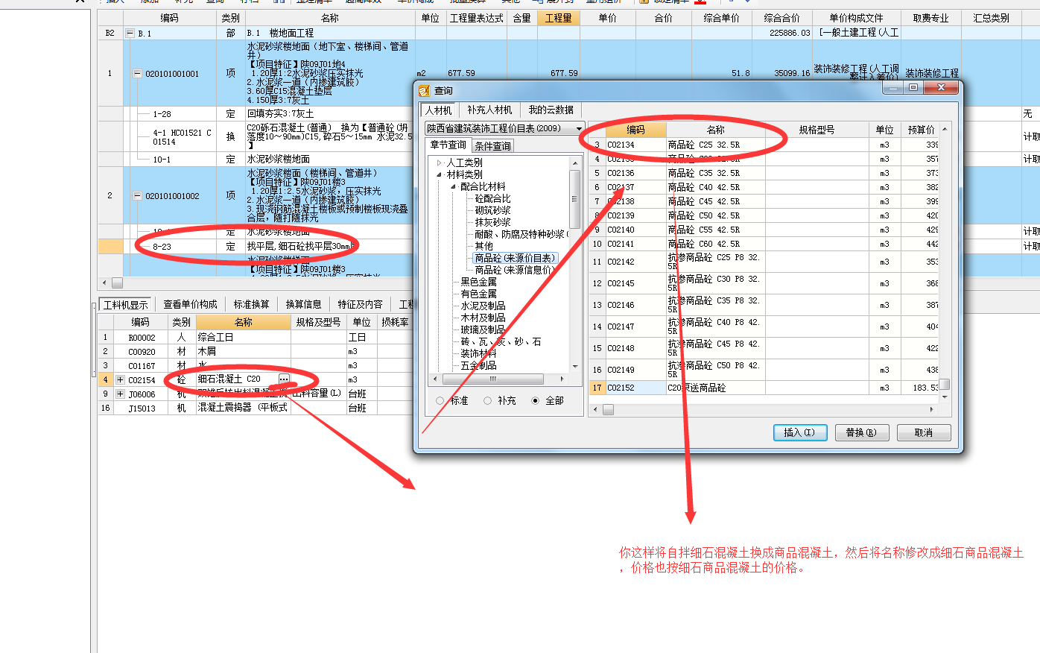Screen dimensions: 1040x653
Task: Select the 标准 radio button
Action: pyautogui.click(x=440, y=400)
